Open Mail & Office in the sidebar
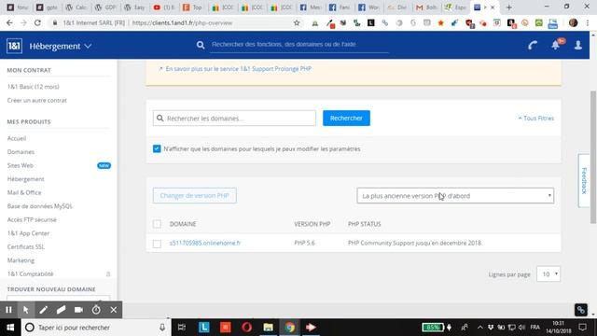The height and width of the screenshot is (336, 597). pos(24,192)
